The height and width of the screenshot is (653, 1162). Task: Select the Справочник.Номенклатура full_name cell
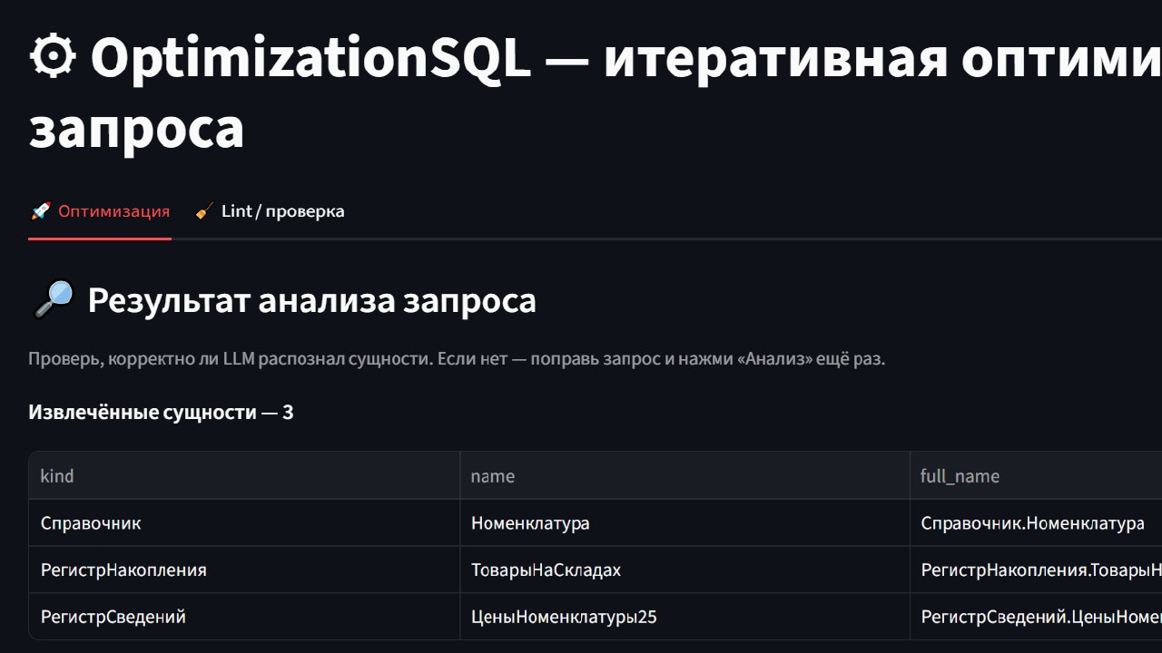click(1036, 522)
